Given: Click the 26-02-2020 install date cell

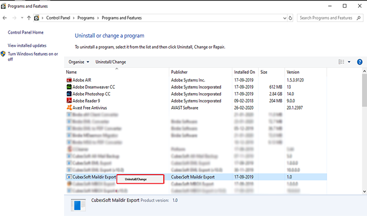Looking at the screenshot, I should coord(244,108).
